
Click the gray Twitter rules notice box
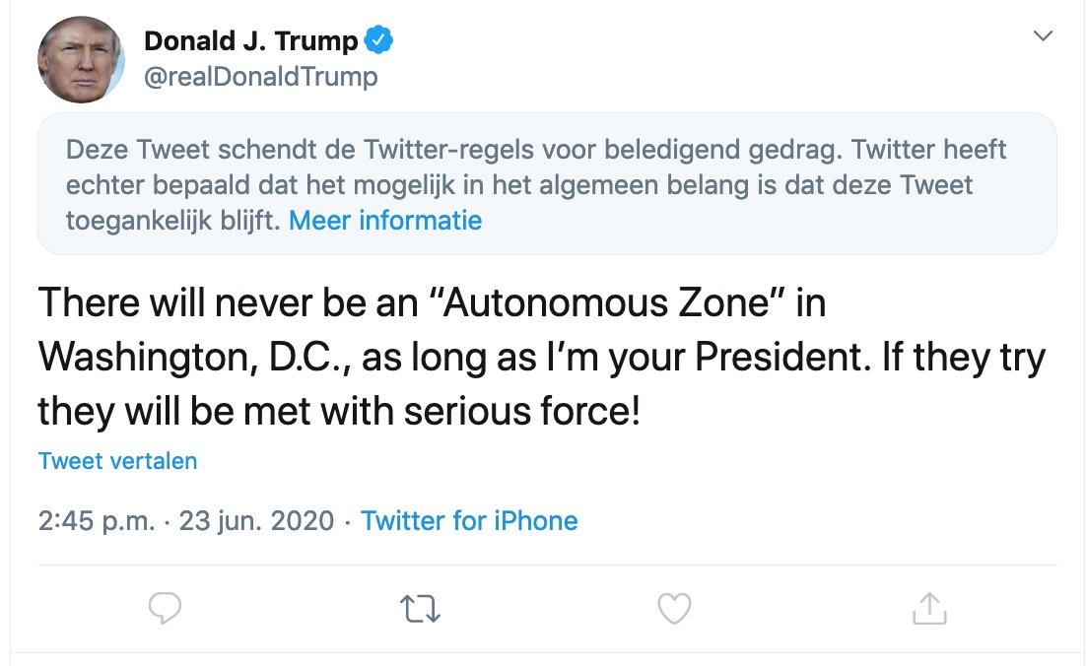click(x=547, y=184)
